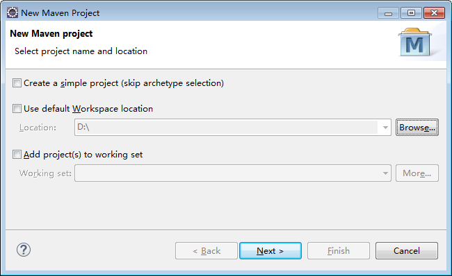Close the dialog with the red X
This screenshot has height=276, width=452.
tap(434, 13)
